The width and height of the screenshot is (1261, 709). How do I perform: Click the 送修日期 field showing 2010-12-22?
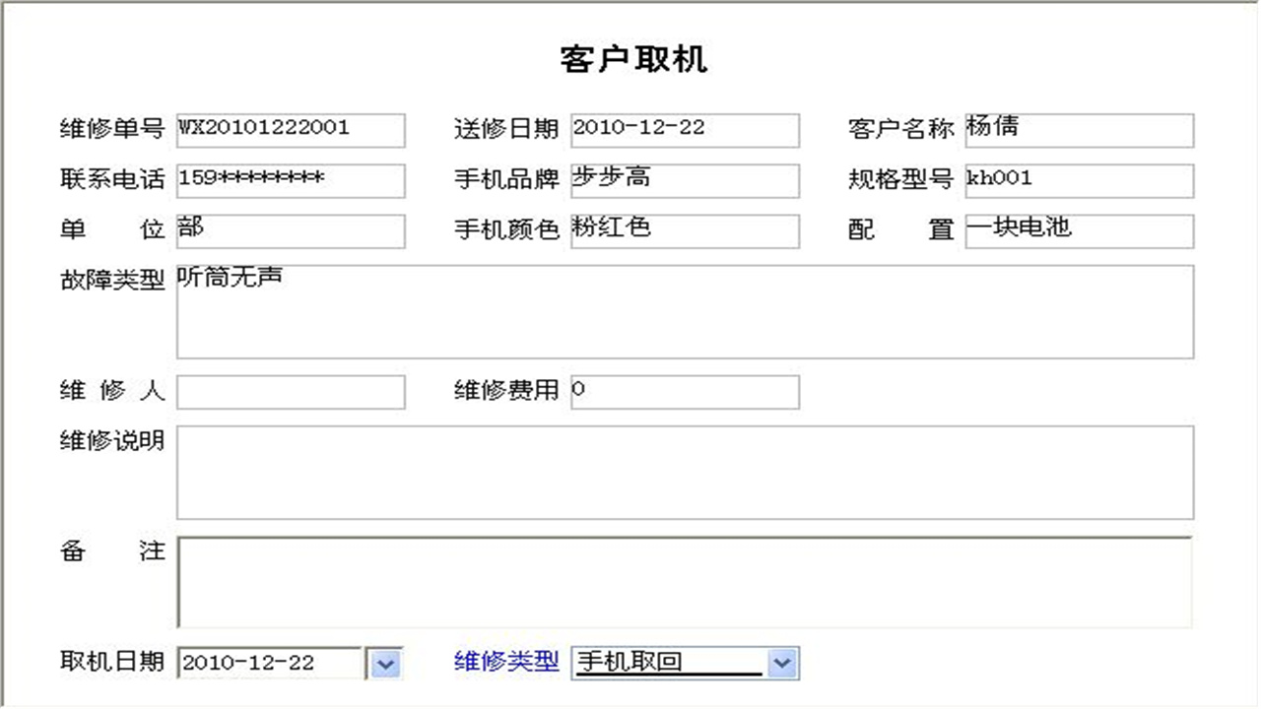coord(684,130)
